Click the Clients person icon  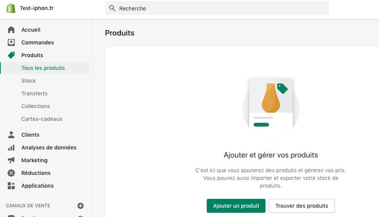(11, 135)
